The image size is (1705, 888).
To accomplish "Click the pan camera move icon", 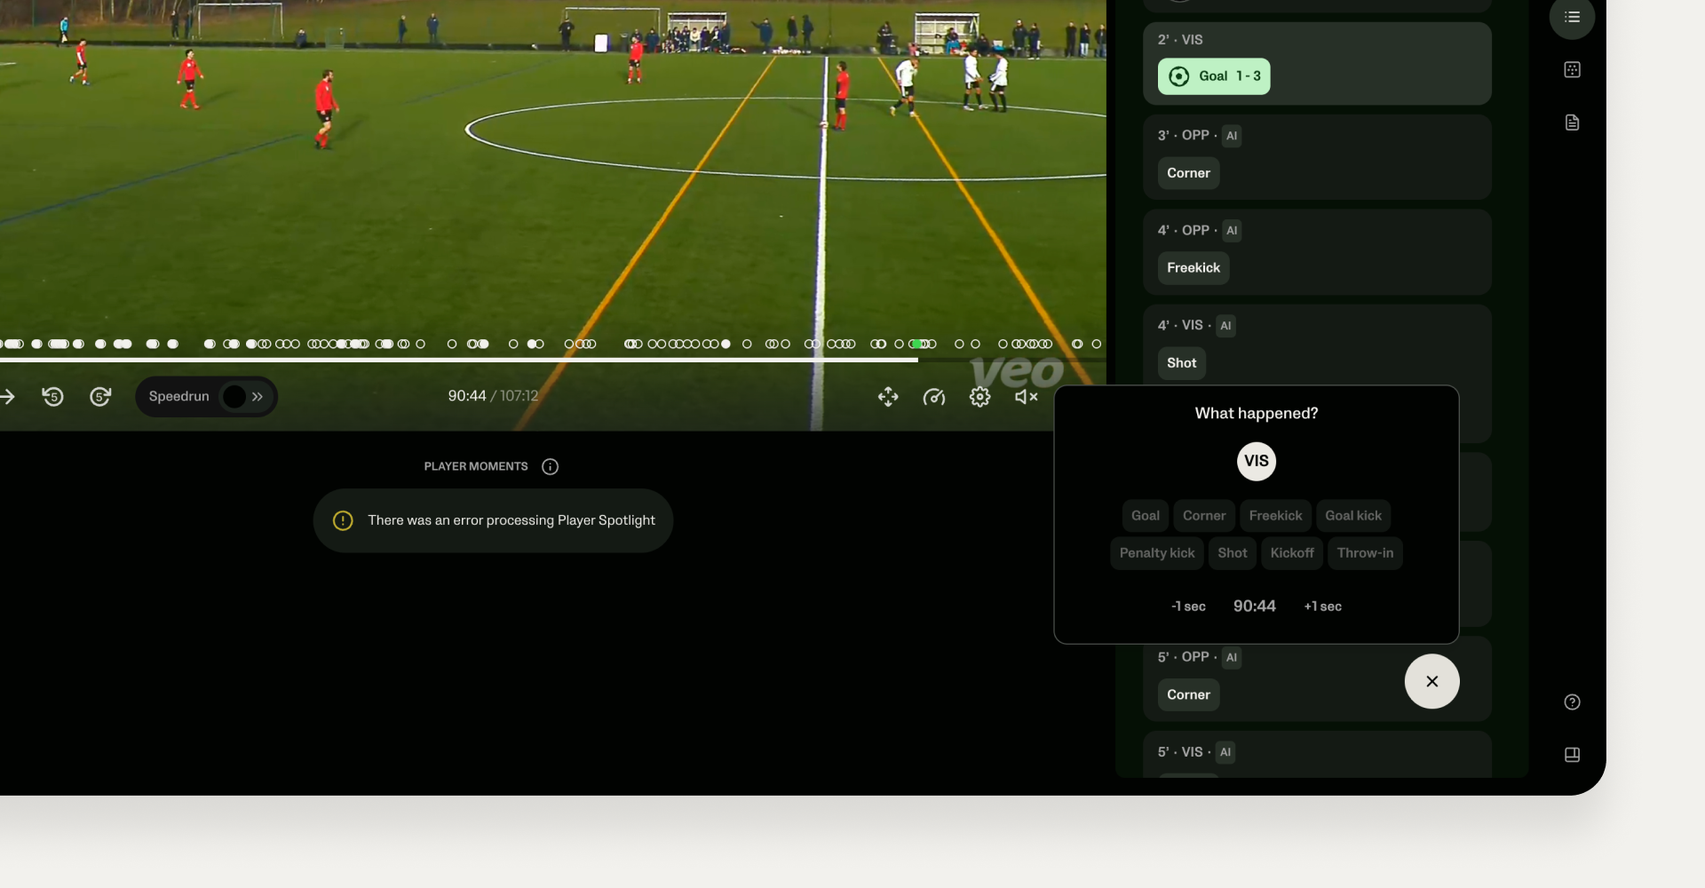I will coord(888,397).
